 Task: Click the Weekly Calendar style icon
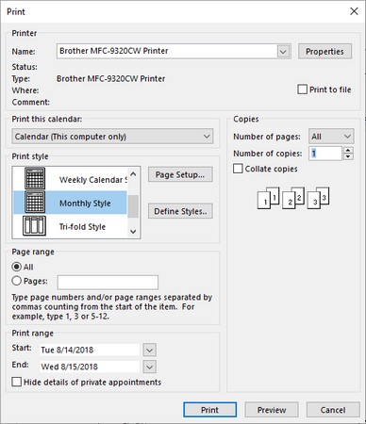point(35,178)
